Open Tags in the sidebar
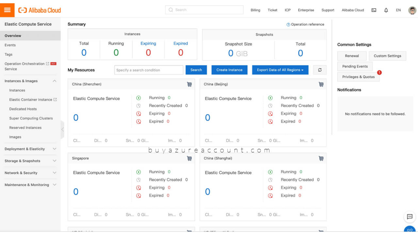 [8, 55]
